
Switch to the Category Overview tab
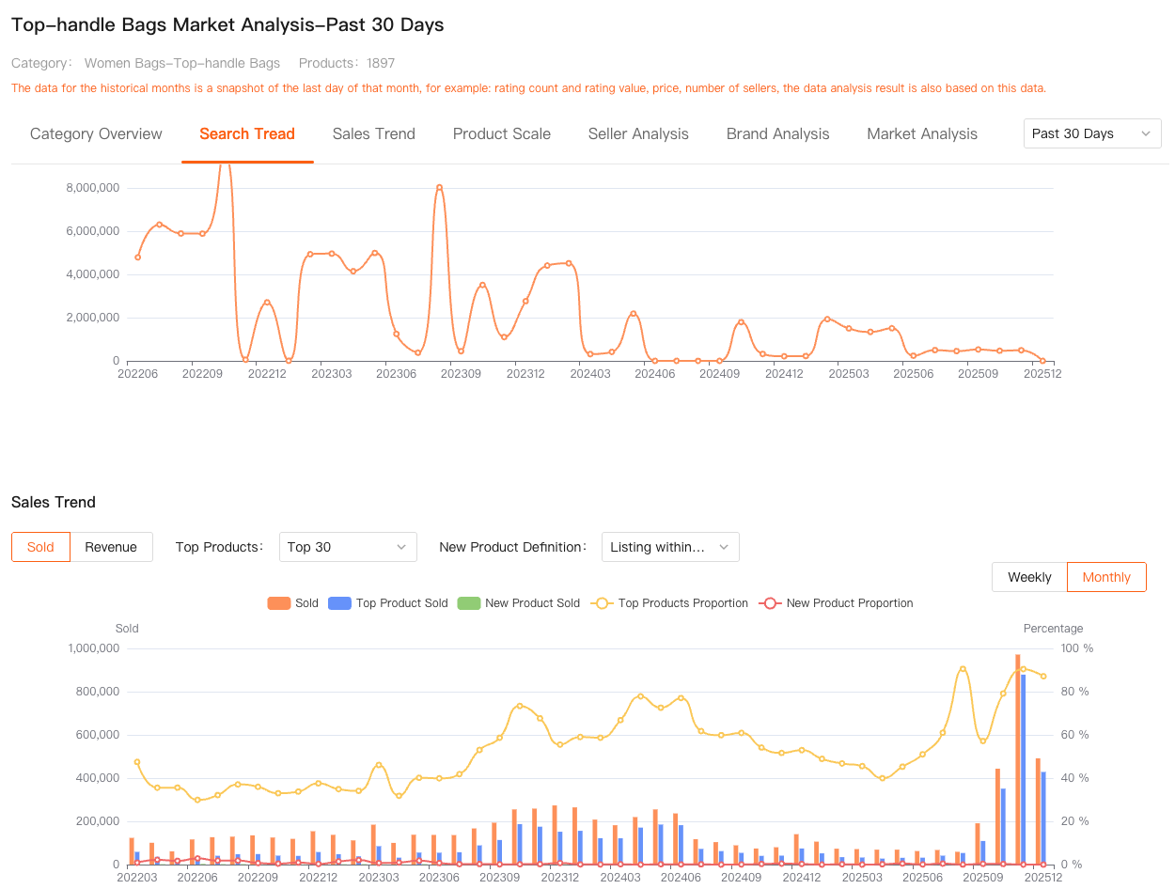(96, 134)
